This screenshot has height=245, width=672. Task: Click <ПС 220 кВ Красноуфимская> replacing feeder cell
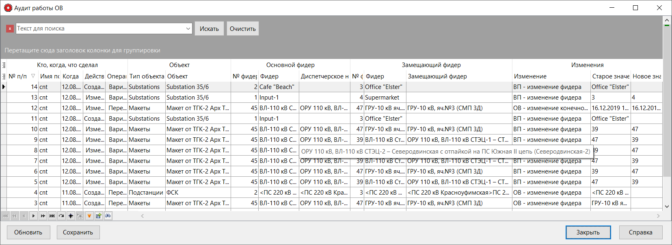(459, 193)
